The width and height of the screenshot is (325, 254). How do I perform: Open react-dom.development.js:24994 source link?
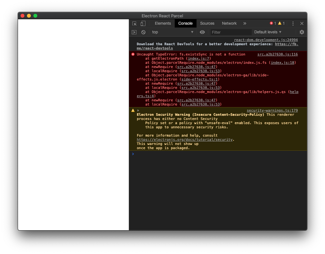(266, 40)
